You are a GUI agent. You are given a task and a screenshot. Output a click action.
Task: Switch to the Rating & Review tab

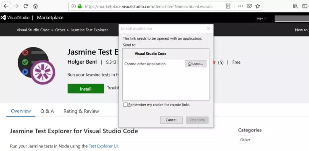click(81, 111)
